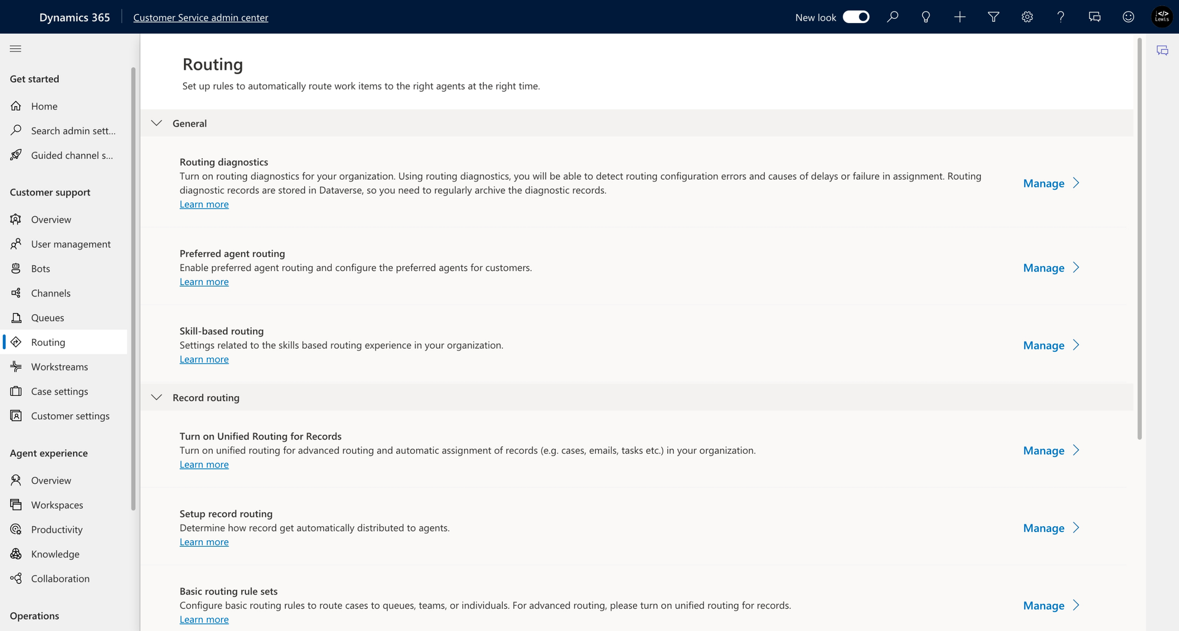Toggle the New look switch
Image resolution: width=1179 pixels, height=631 pixels.
click(x=856, y=17)
